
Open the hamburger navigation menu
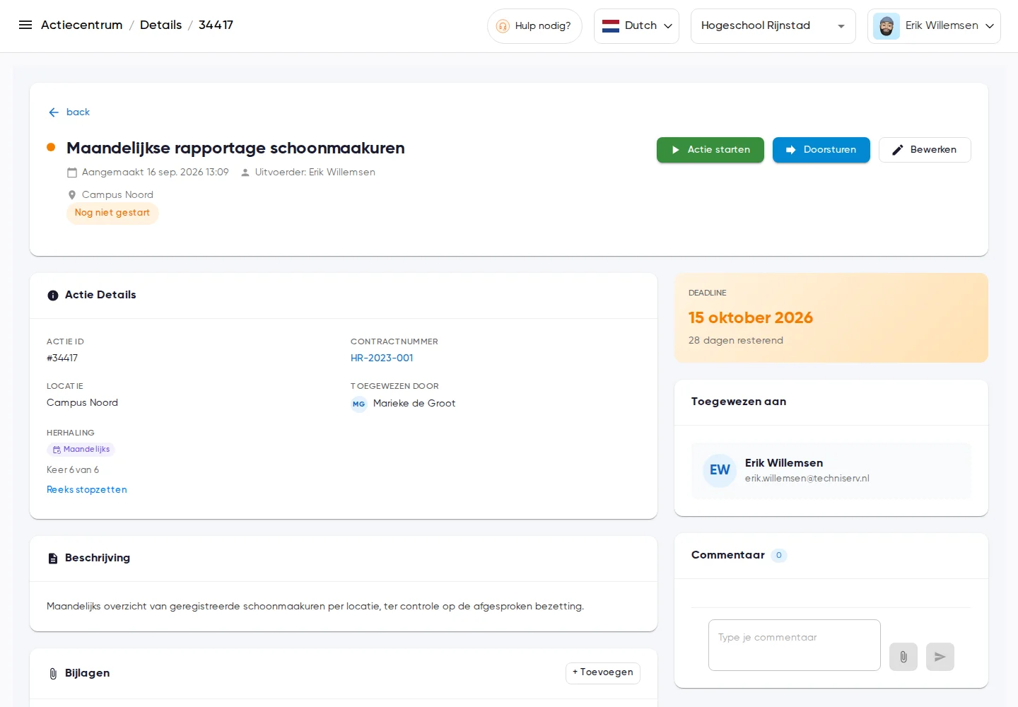25,25
